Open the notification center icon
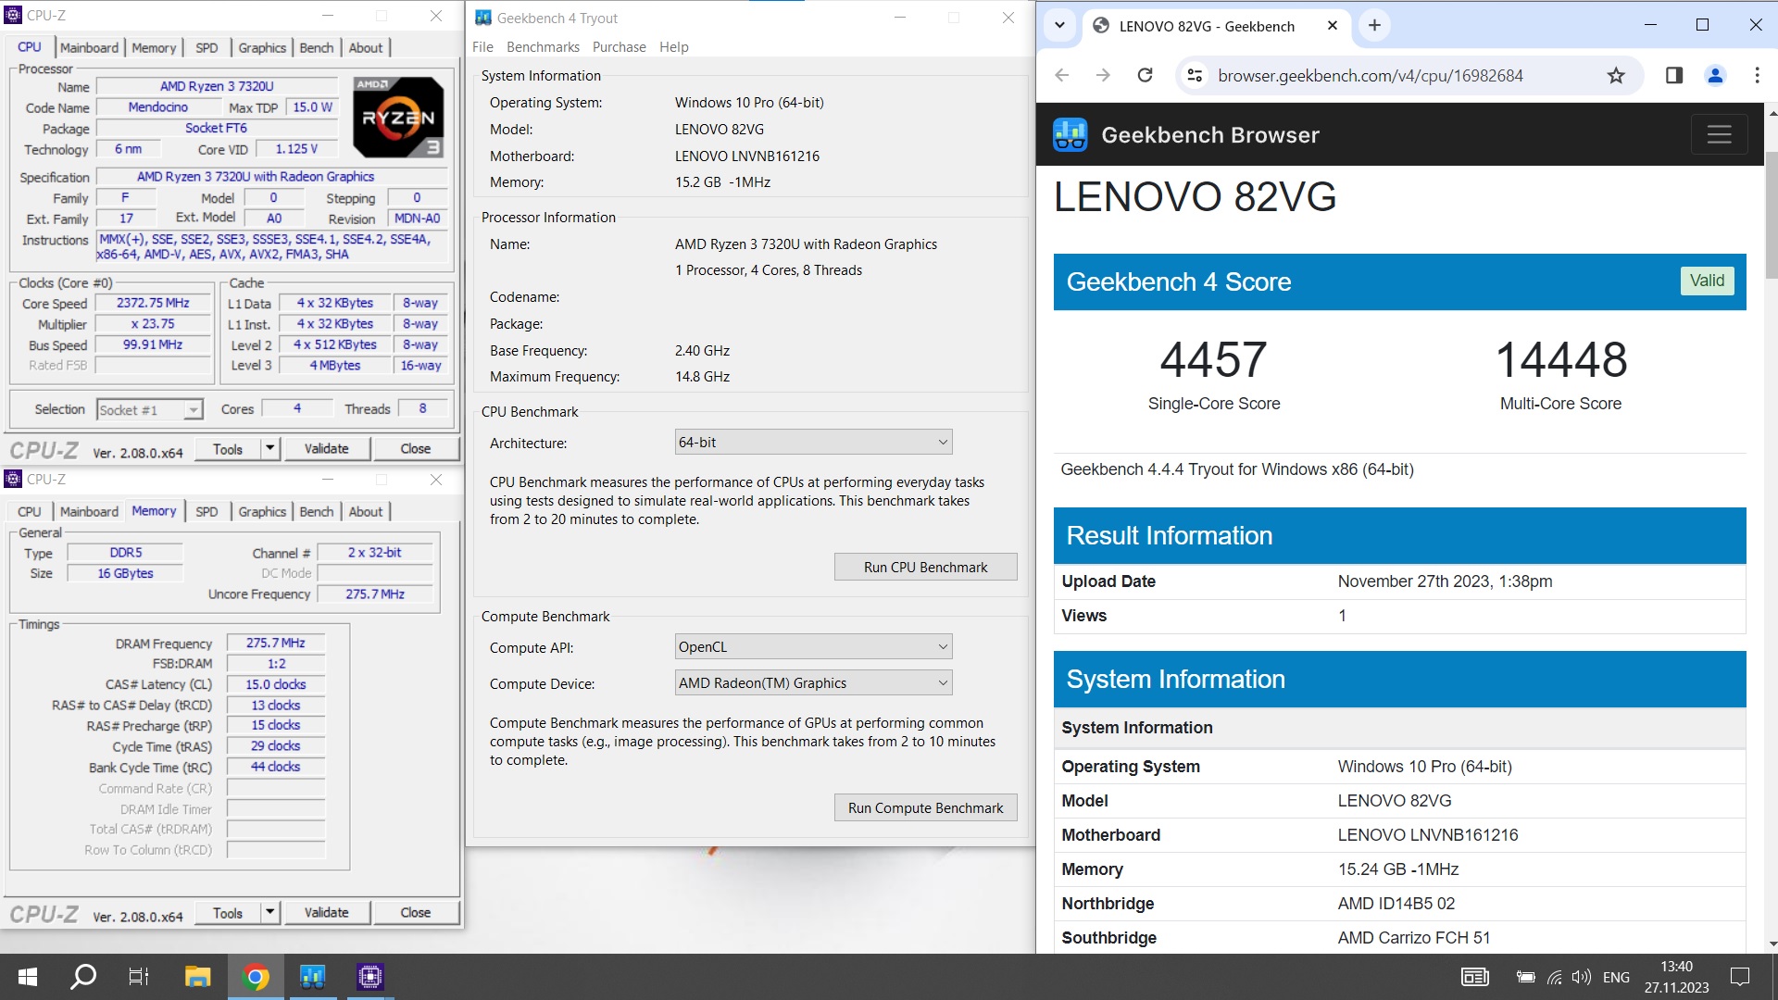The width and height of the screenshot is (1778, 1000). (1740, 977)
